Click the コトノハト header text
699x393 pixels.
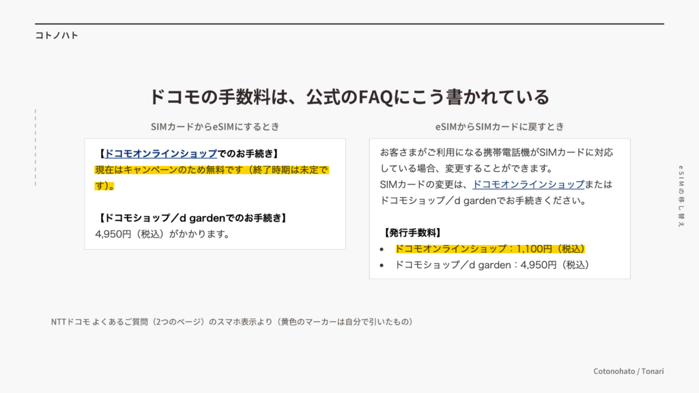(57, 35)
